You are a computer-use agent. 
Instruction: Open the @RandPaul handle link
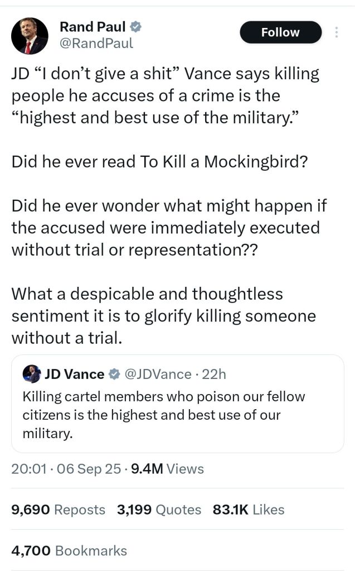pos(96,44)
